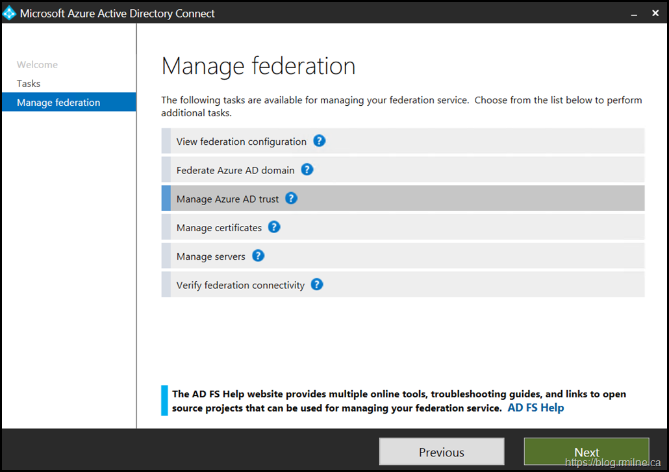Click help icon next to Federate Azure AD domain
The width and height of the screenshot is (669, 472).
tap(307, 169)
